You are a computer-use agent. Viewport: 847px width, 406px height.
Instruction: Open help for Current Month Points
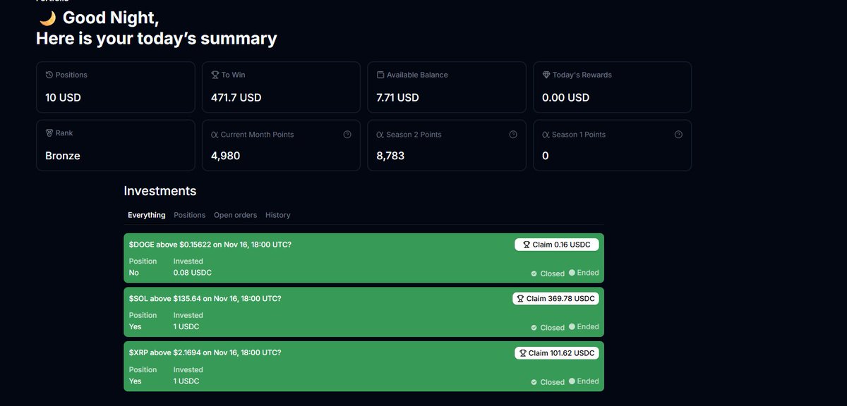click(x=347, y=135)
